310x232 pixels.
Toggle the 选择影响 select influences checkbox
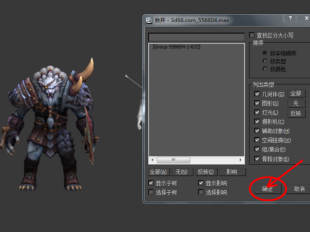pos(201,192)
